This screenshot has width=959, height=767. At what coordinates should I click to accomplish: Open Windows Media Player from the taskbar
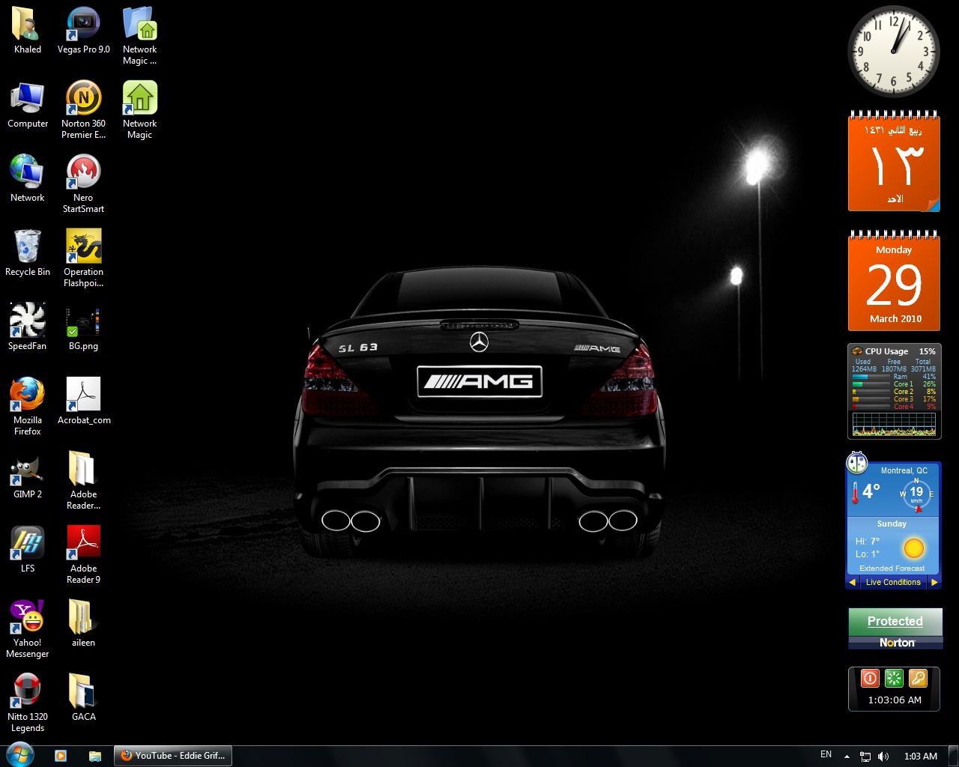pos(61,756)
